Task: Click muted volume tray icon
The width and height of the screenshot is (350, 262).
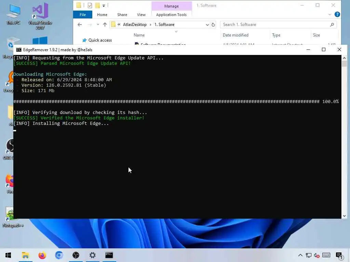Action: (317, 255)
